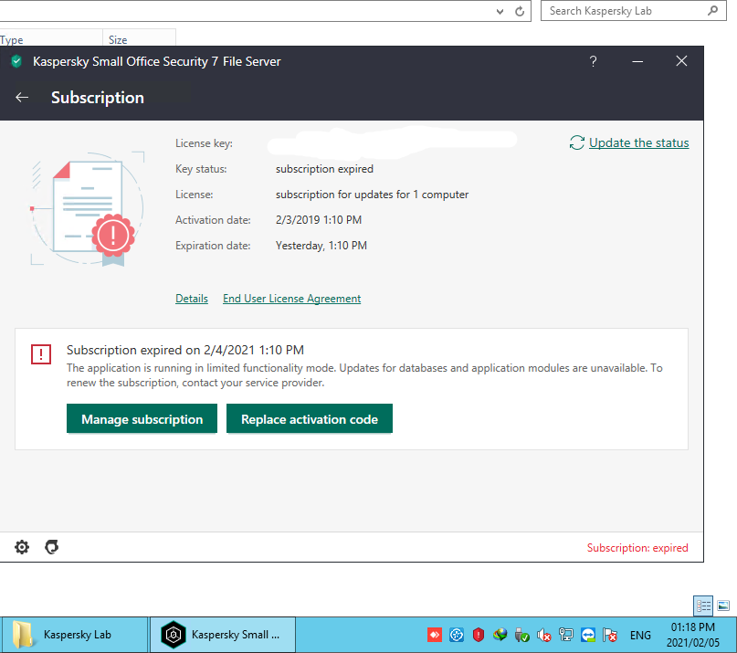Open the blue circular tray icon
Viewport: 737px width, 653px height.
click(457, 635)
